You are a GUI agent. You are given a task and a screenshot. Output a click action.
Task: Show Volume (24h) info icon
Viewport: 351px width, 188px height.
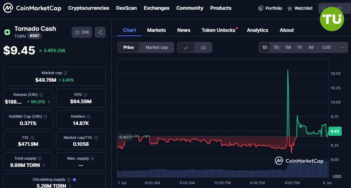tap(41, 95)
